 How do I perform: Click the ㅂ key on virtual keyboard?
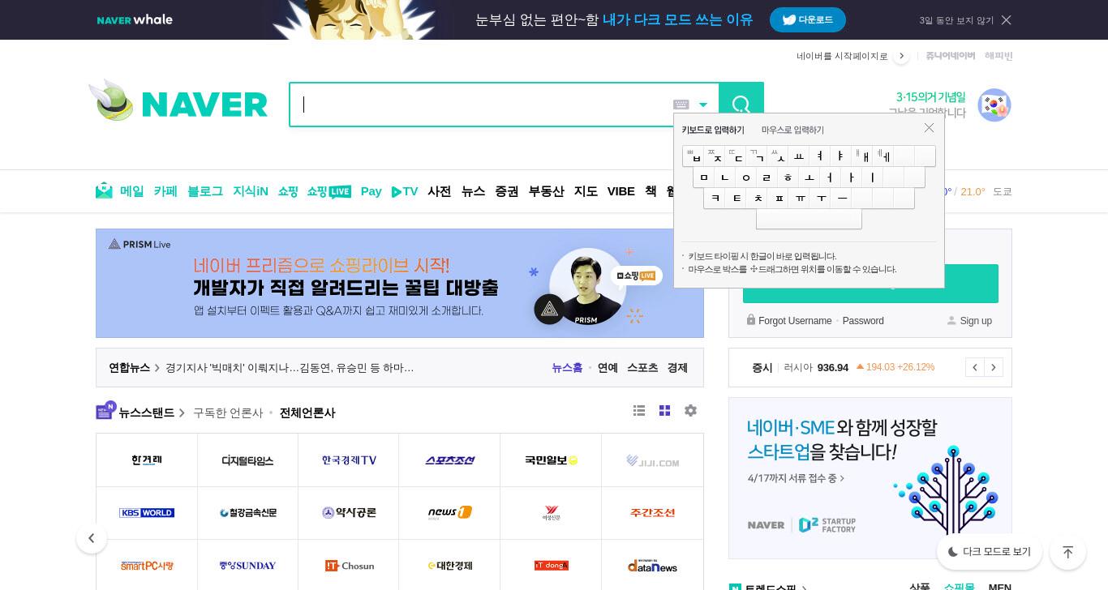point(694,156)
